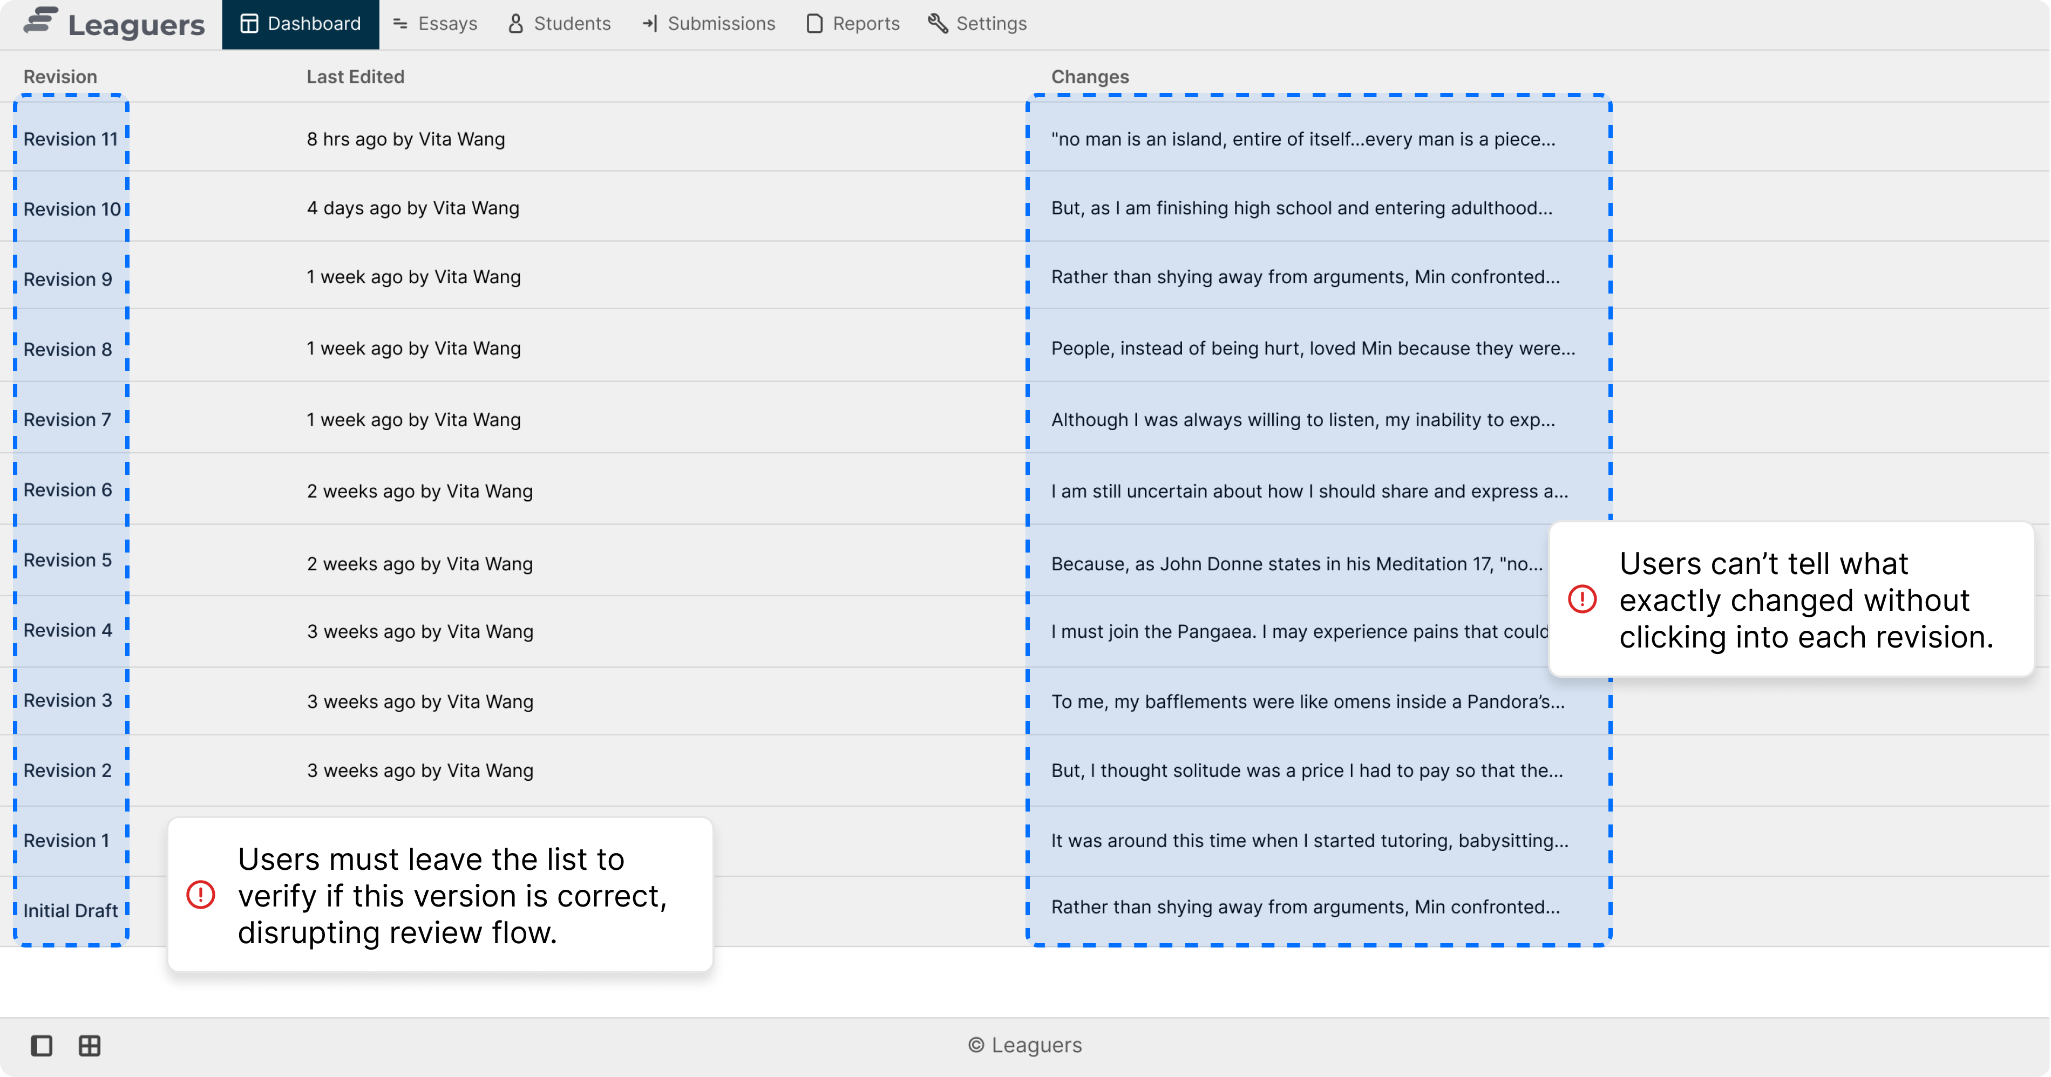Click the Leaguers logo

(x=114, y=24)
